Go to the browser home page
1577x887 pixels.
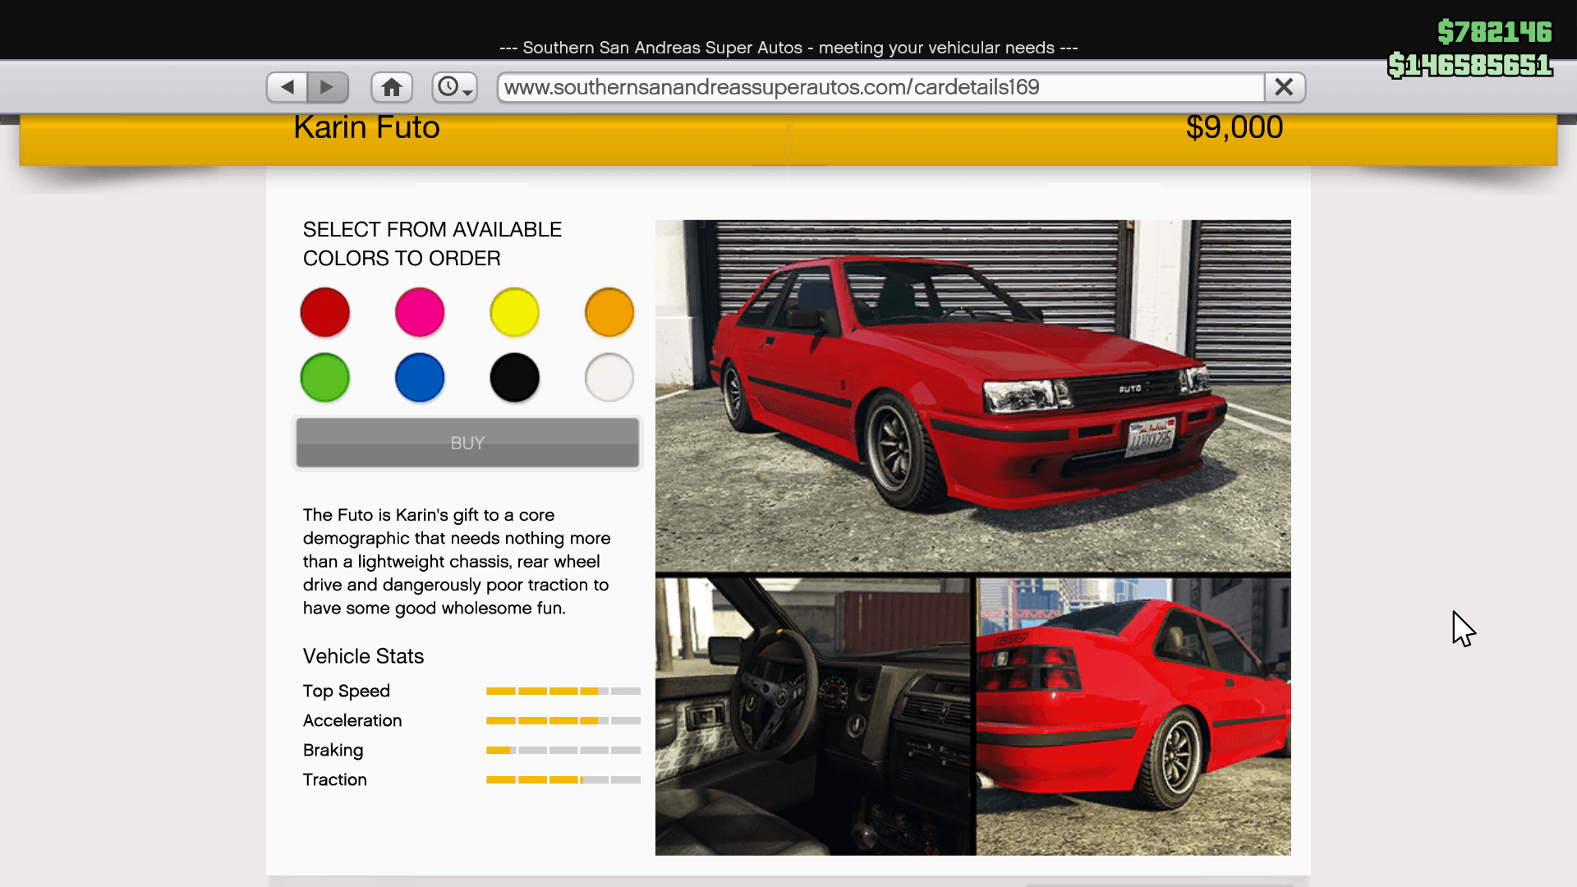coord(392,87)
